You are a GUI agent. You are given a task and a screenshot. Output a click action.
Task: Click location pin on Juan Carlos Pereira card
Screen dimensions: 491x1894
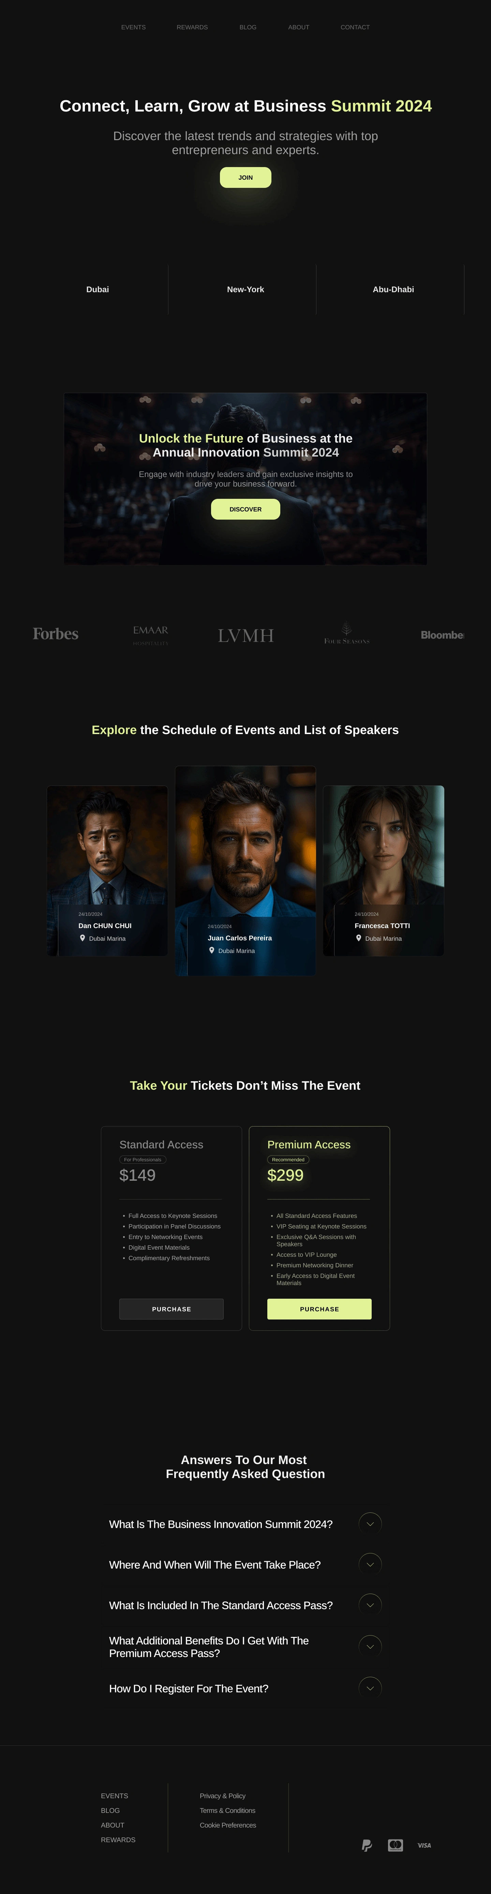coord(212,950)
